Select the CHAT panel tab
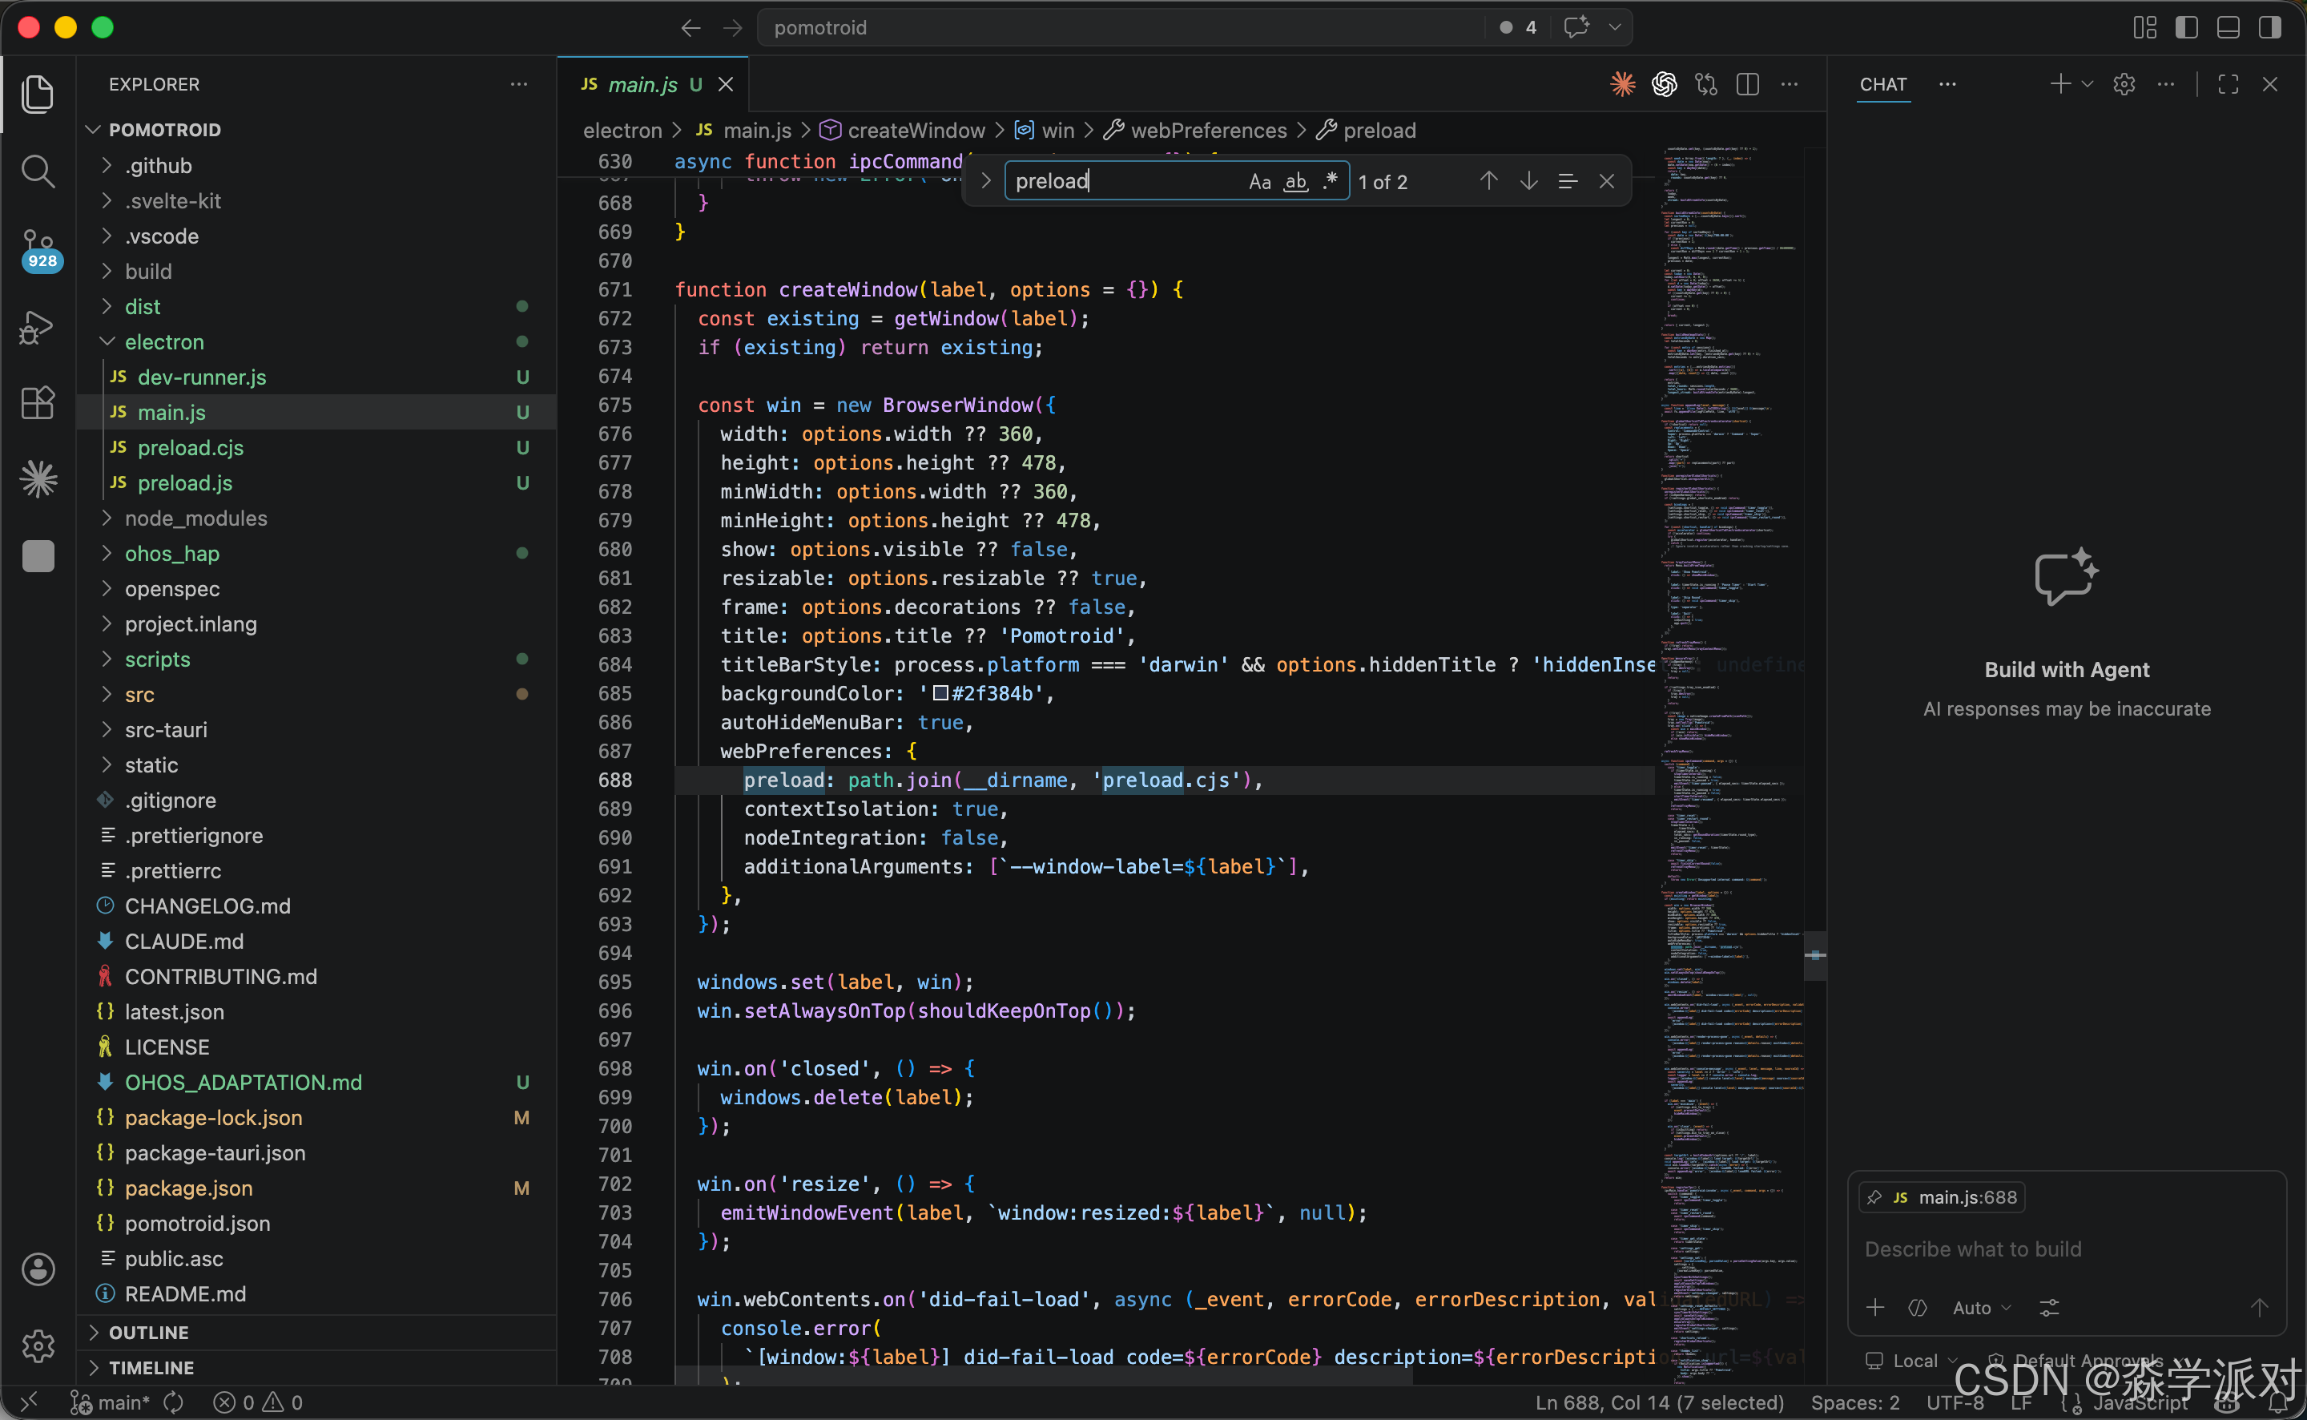Viewport: 2307px width, 1420px height. click(x=1882, y=84)
